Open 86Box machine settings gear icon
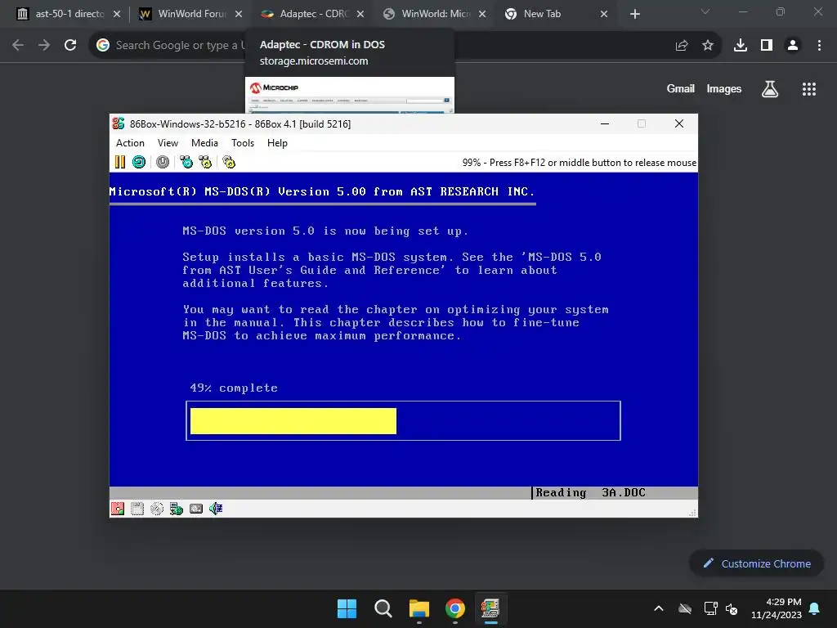The width and height of the screenshot is (837, 628). [229, 162]
